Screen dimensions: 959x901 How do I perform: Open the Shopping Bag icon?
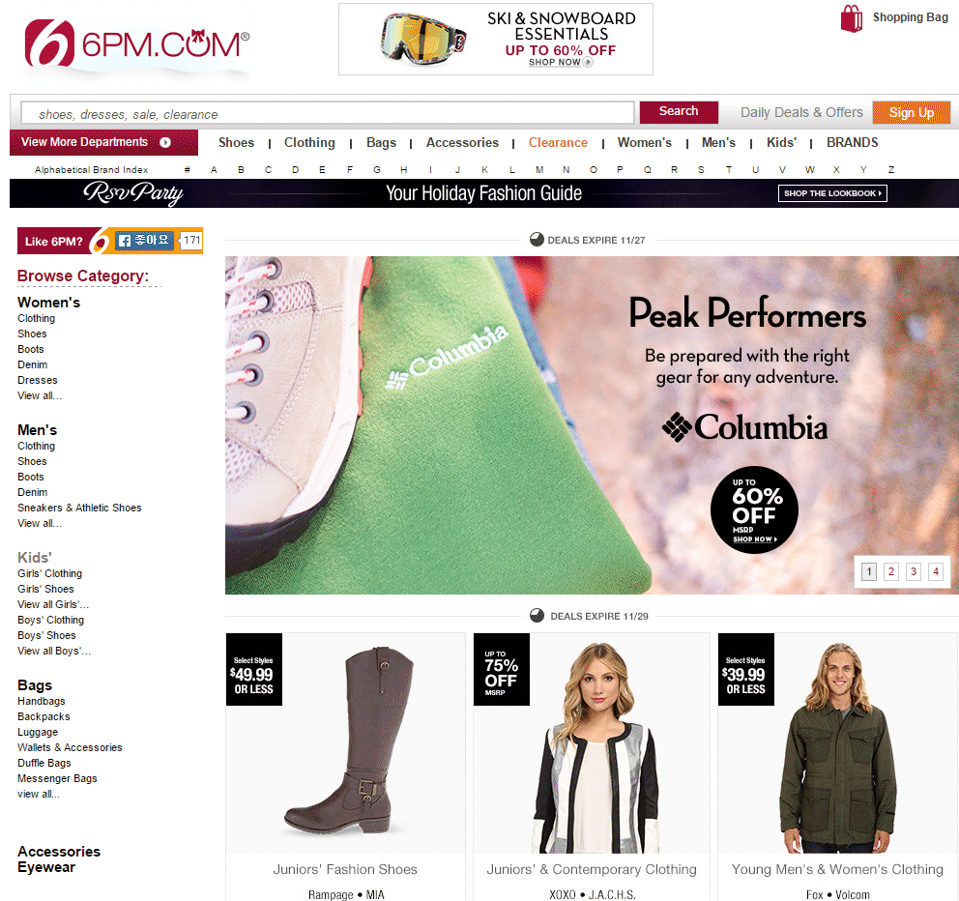coord(852,18)
